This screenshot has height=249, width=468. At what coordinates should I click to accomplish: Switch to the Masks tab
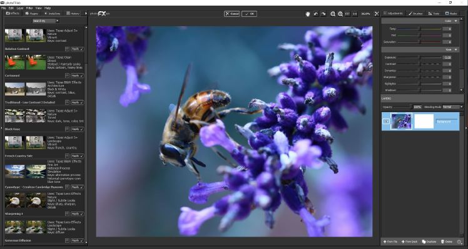[451, 13]
